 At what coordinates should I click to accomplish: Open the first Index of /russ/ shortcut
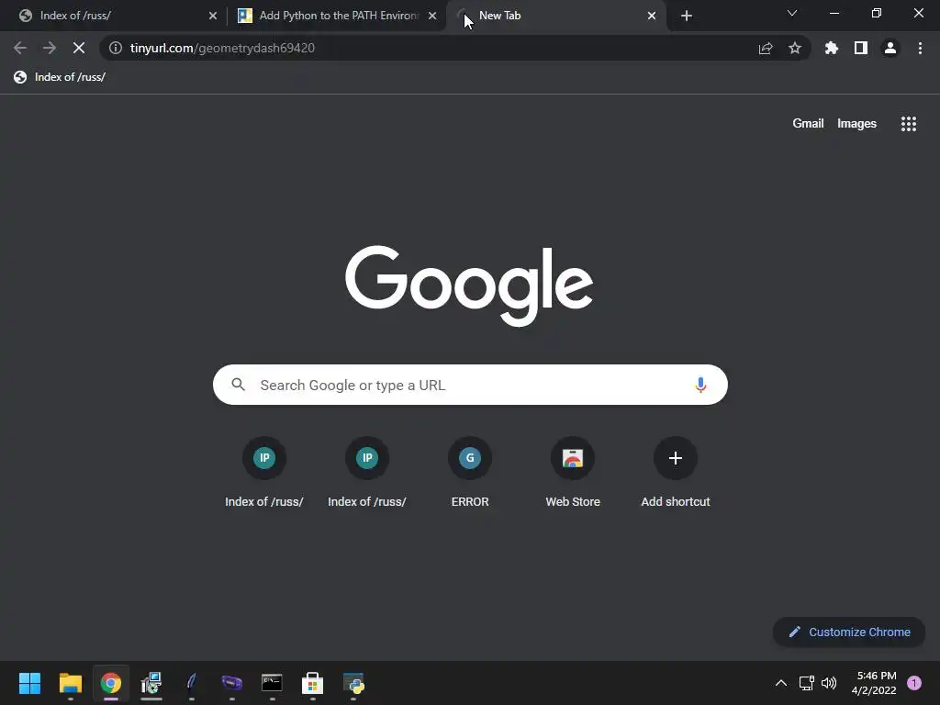[x=264, y=474]
